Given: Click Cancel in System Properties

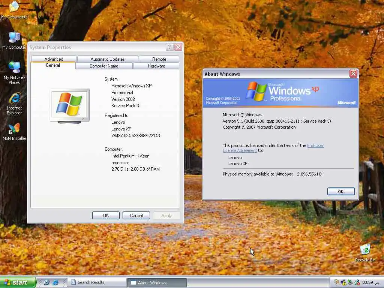Looking at the screenshot, I should [x=136, y=216].
